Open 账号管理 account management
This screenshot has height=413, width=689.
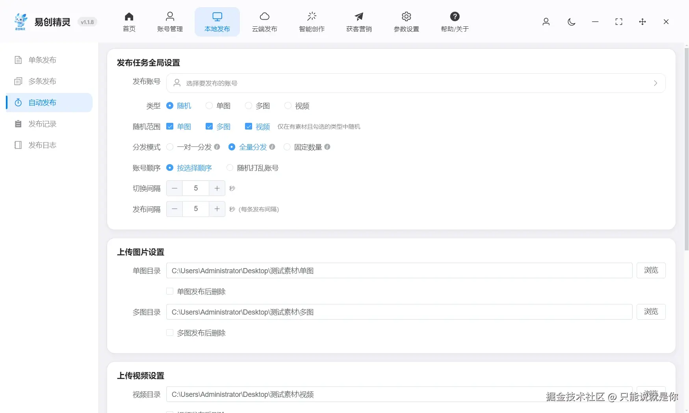[170, 22]
